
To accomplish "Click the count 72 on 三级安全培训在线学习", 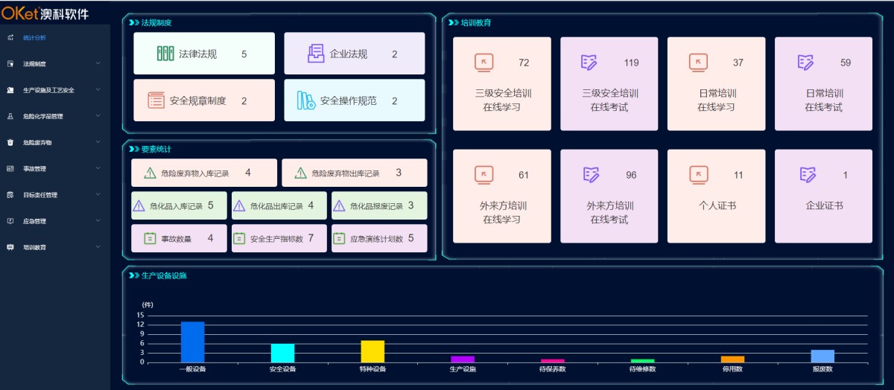I will 524,63.
